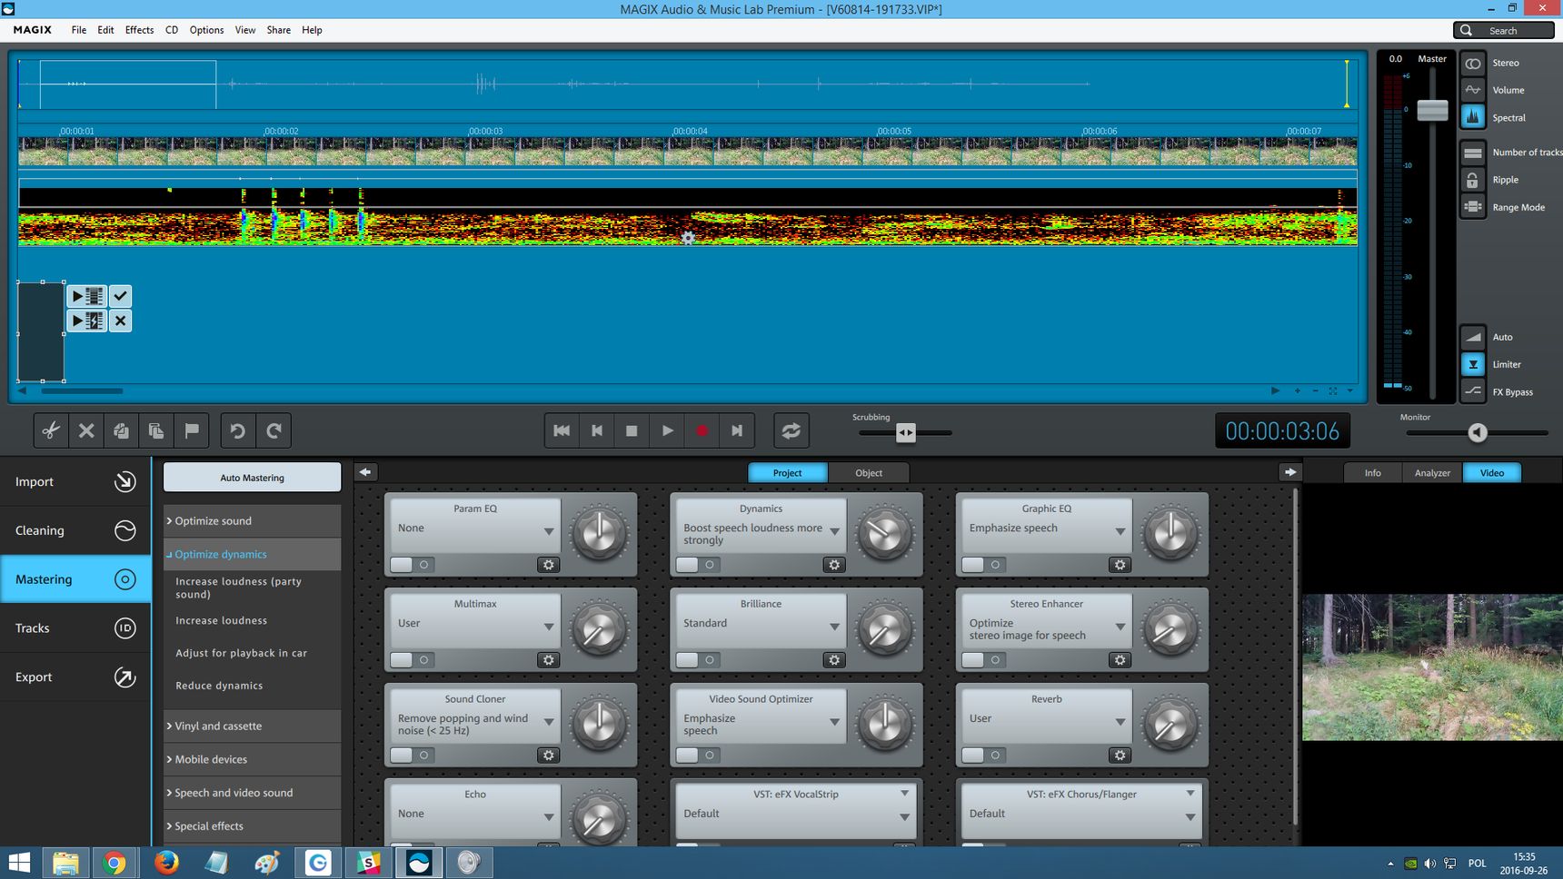The image size is (1563, 879).
Task: Click the delete X tool in toolbar
Action: [x=86, y=430]
